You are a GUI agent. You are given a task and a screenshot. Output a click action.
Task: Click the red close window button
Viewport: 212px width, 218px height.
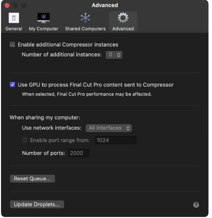point(7,5)
